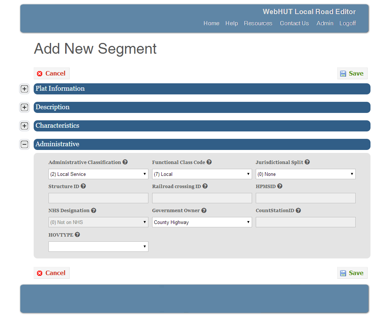This screenshot has width=389, height=321.
Task: Click help icon for Administrative Classification
Action: pyautogui.click(x=125, y=162)
